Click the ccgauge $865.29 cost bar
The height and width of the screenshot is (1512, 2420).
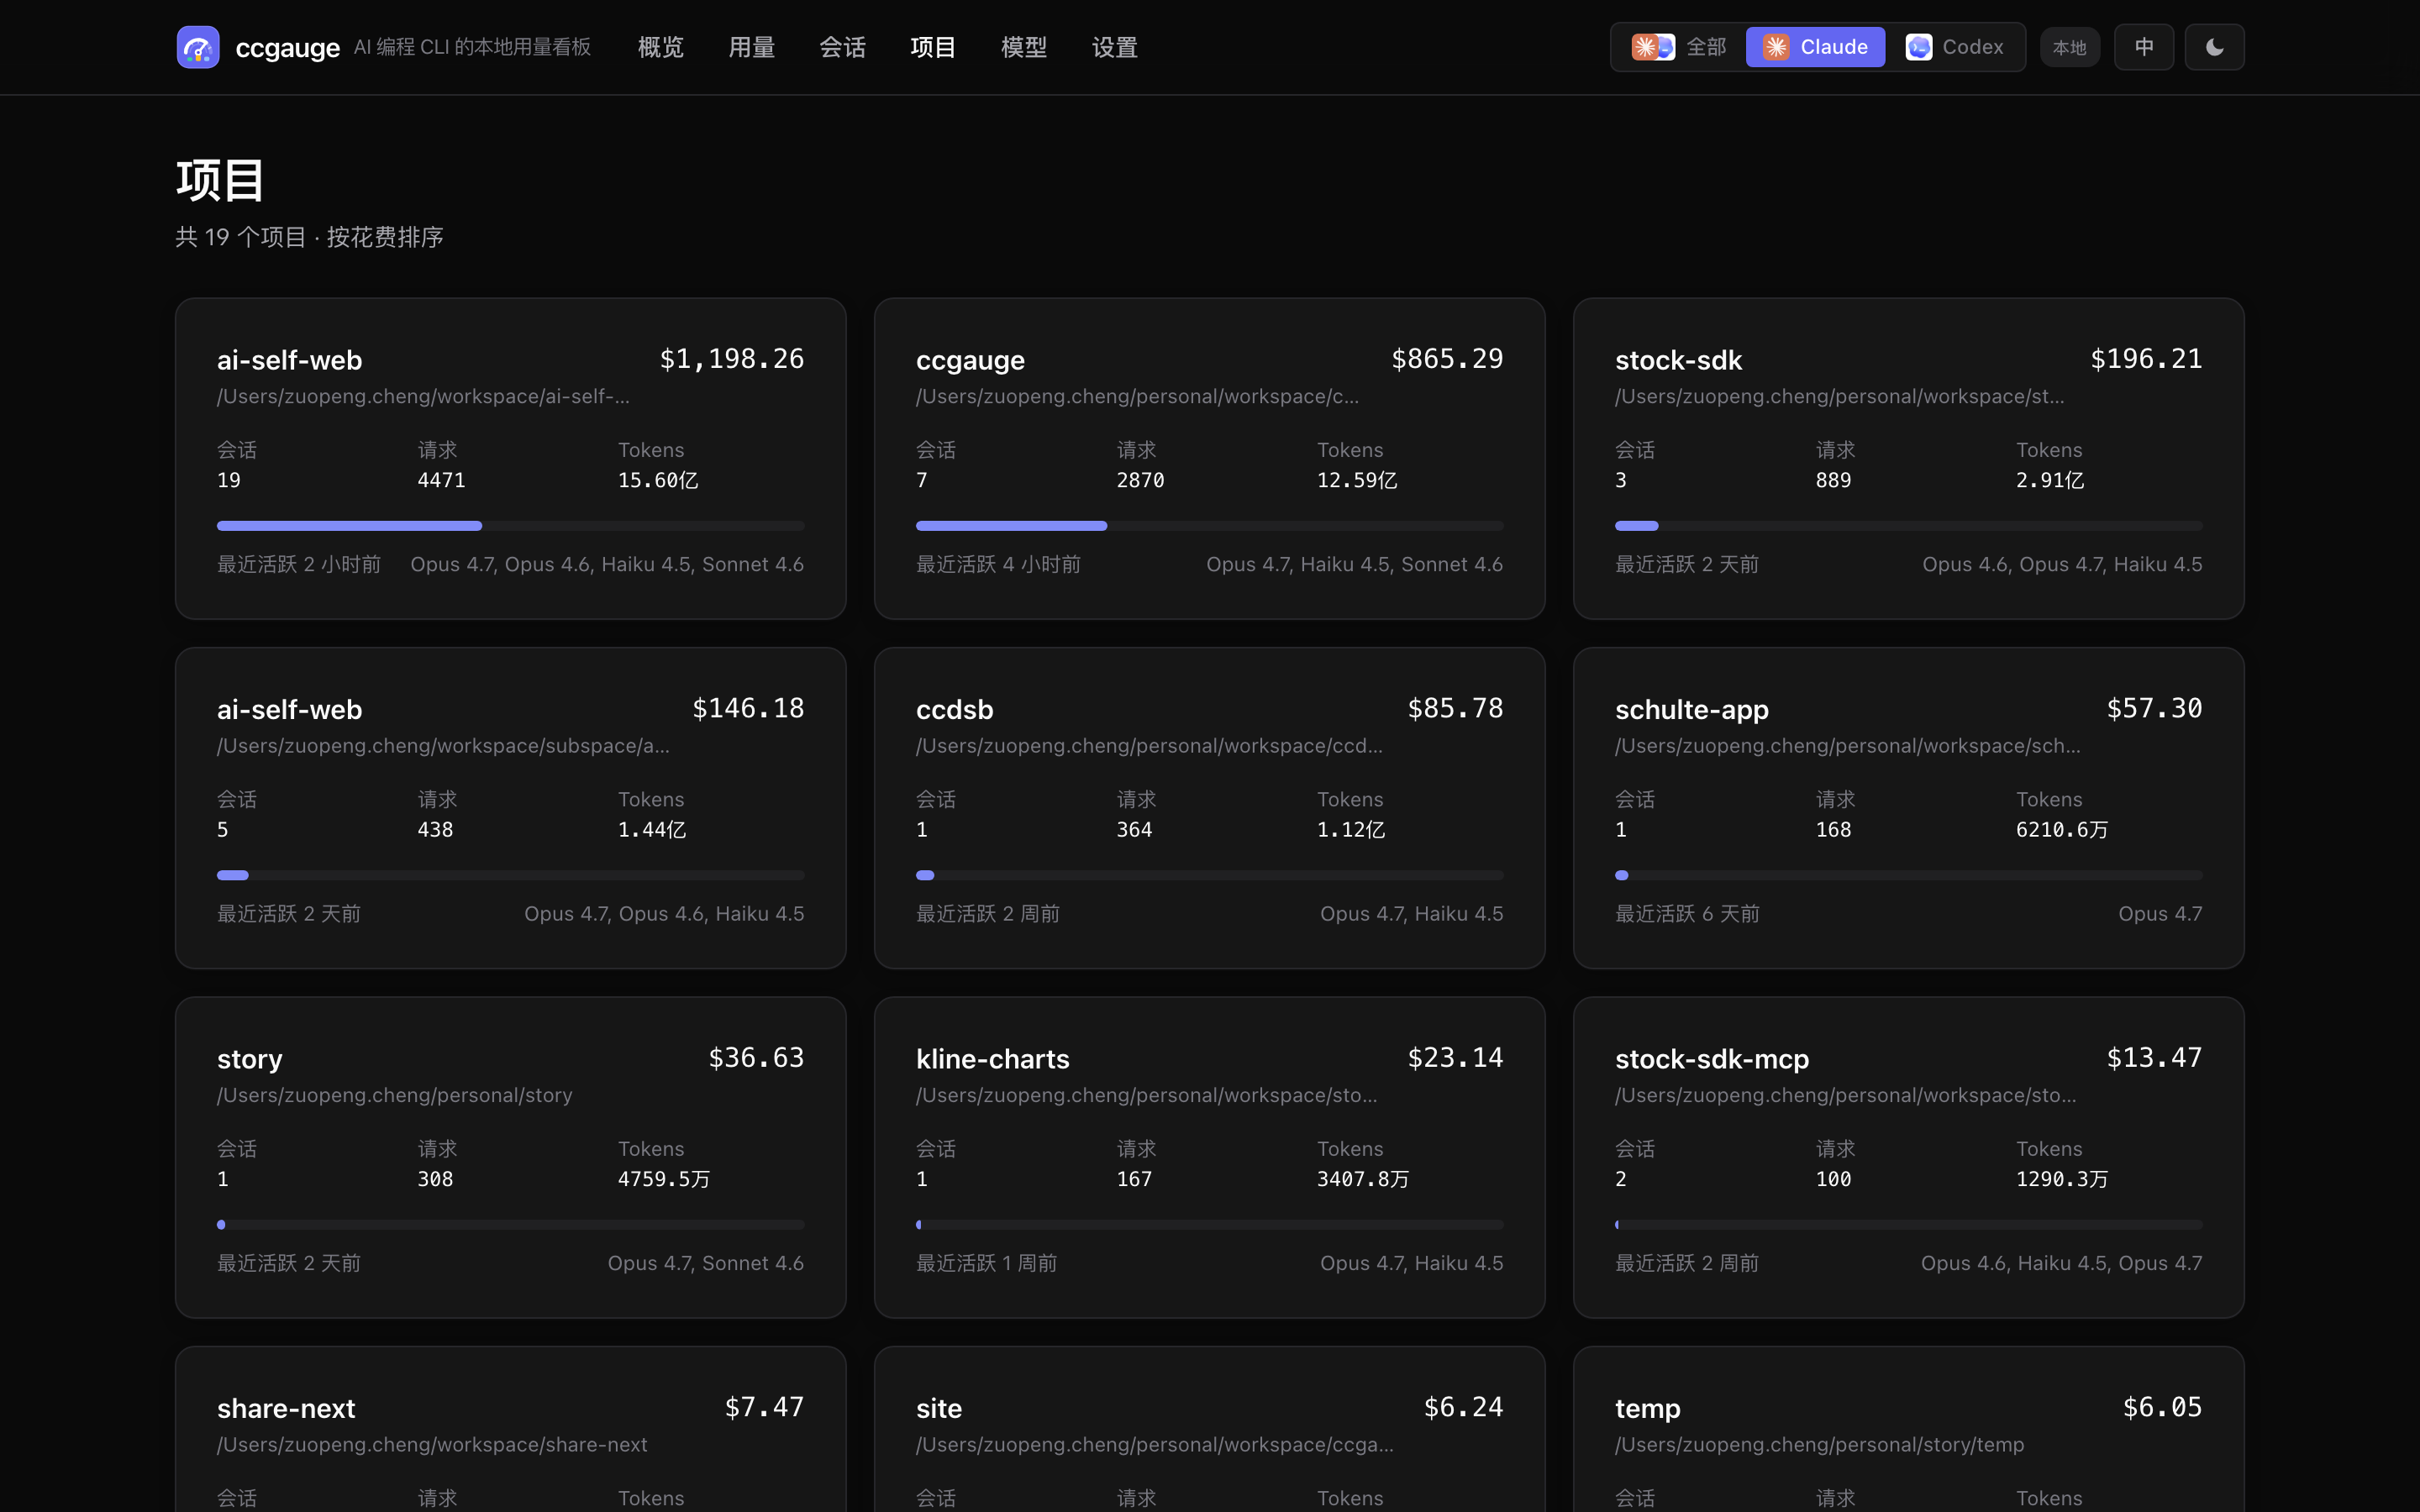point(1210,525)
